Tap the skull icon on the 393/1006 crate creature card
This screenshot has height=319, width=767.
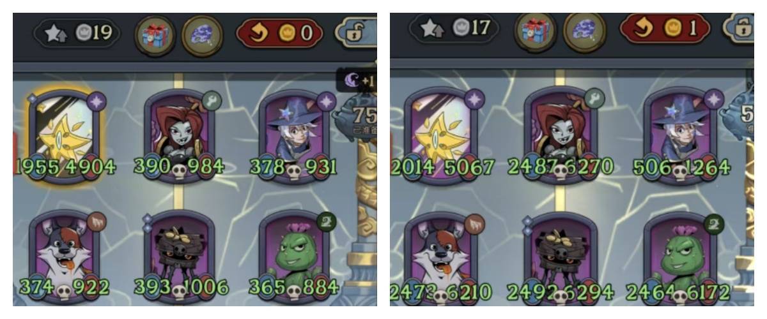(178, 291)
